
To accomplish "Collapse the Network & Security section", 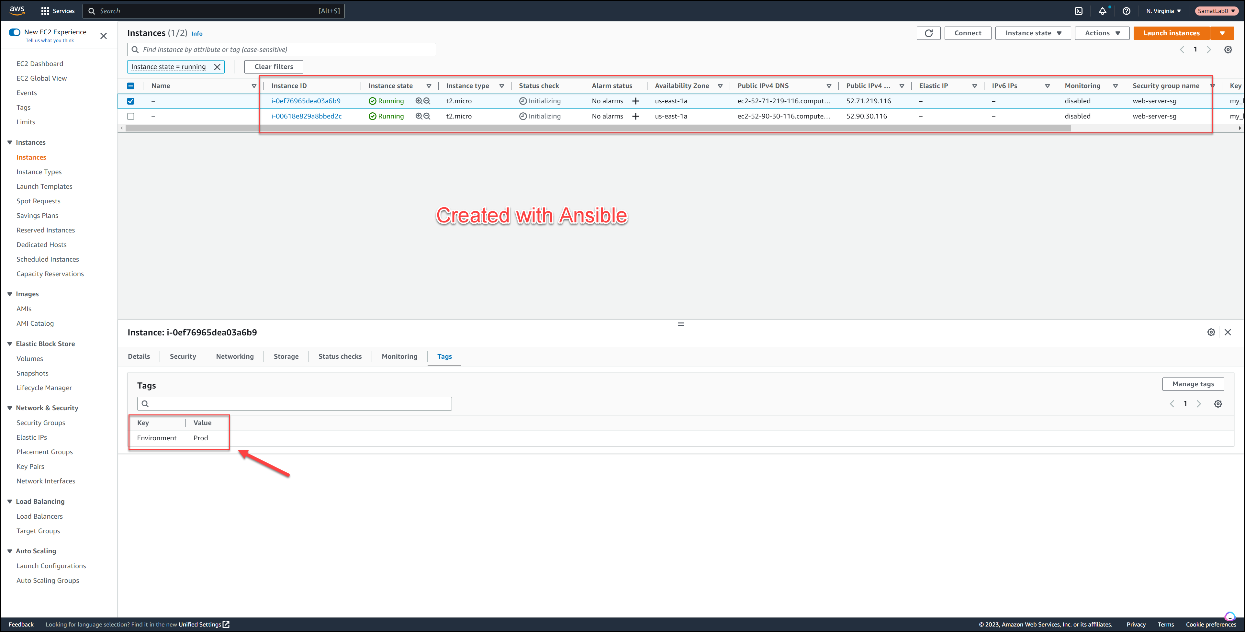I will point(9,408).
